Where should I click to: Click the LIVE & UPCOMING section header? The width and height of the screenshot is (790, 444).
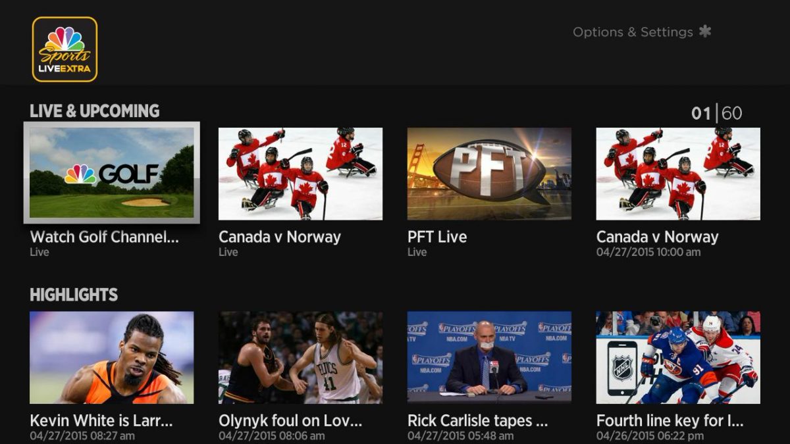[95, 111]
